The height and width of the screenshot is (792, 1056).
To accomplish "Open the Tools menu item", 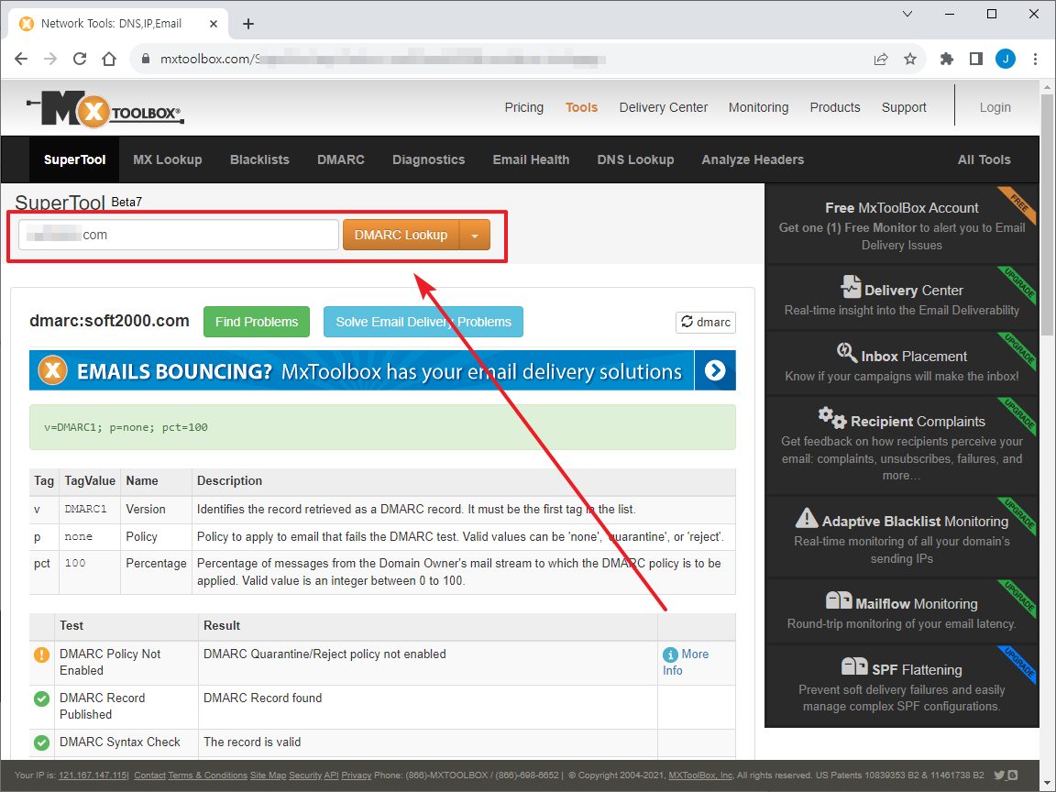I will point(582,107).
